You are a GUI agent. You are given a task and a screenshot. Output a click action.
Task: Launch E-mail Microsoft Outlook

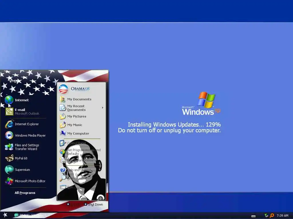click(22, 111)
